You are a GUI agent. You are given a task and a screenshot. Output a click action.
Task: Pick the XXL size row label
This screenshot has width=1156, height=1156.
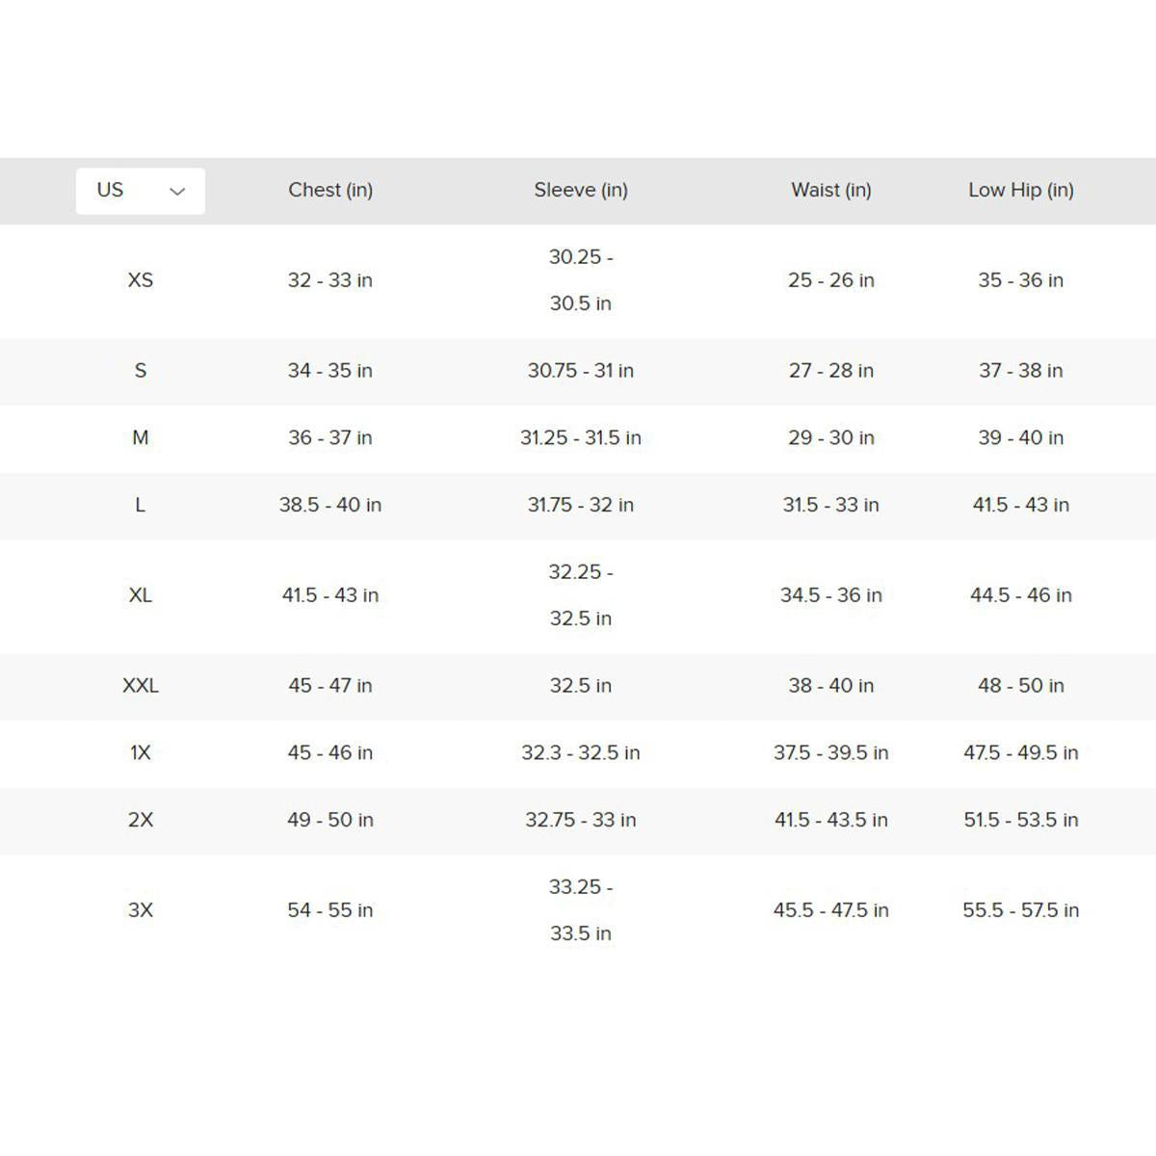coord(141,686)
